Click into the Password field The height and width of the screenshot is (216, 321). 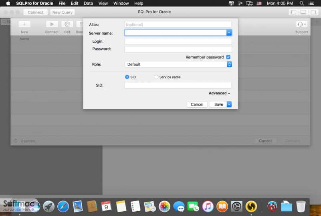(x=178, y=49)
